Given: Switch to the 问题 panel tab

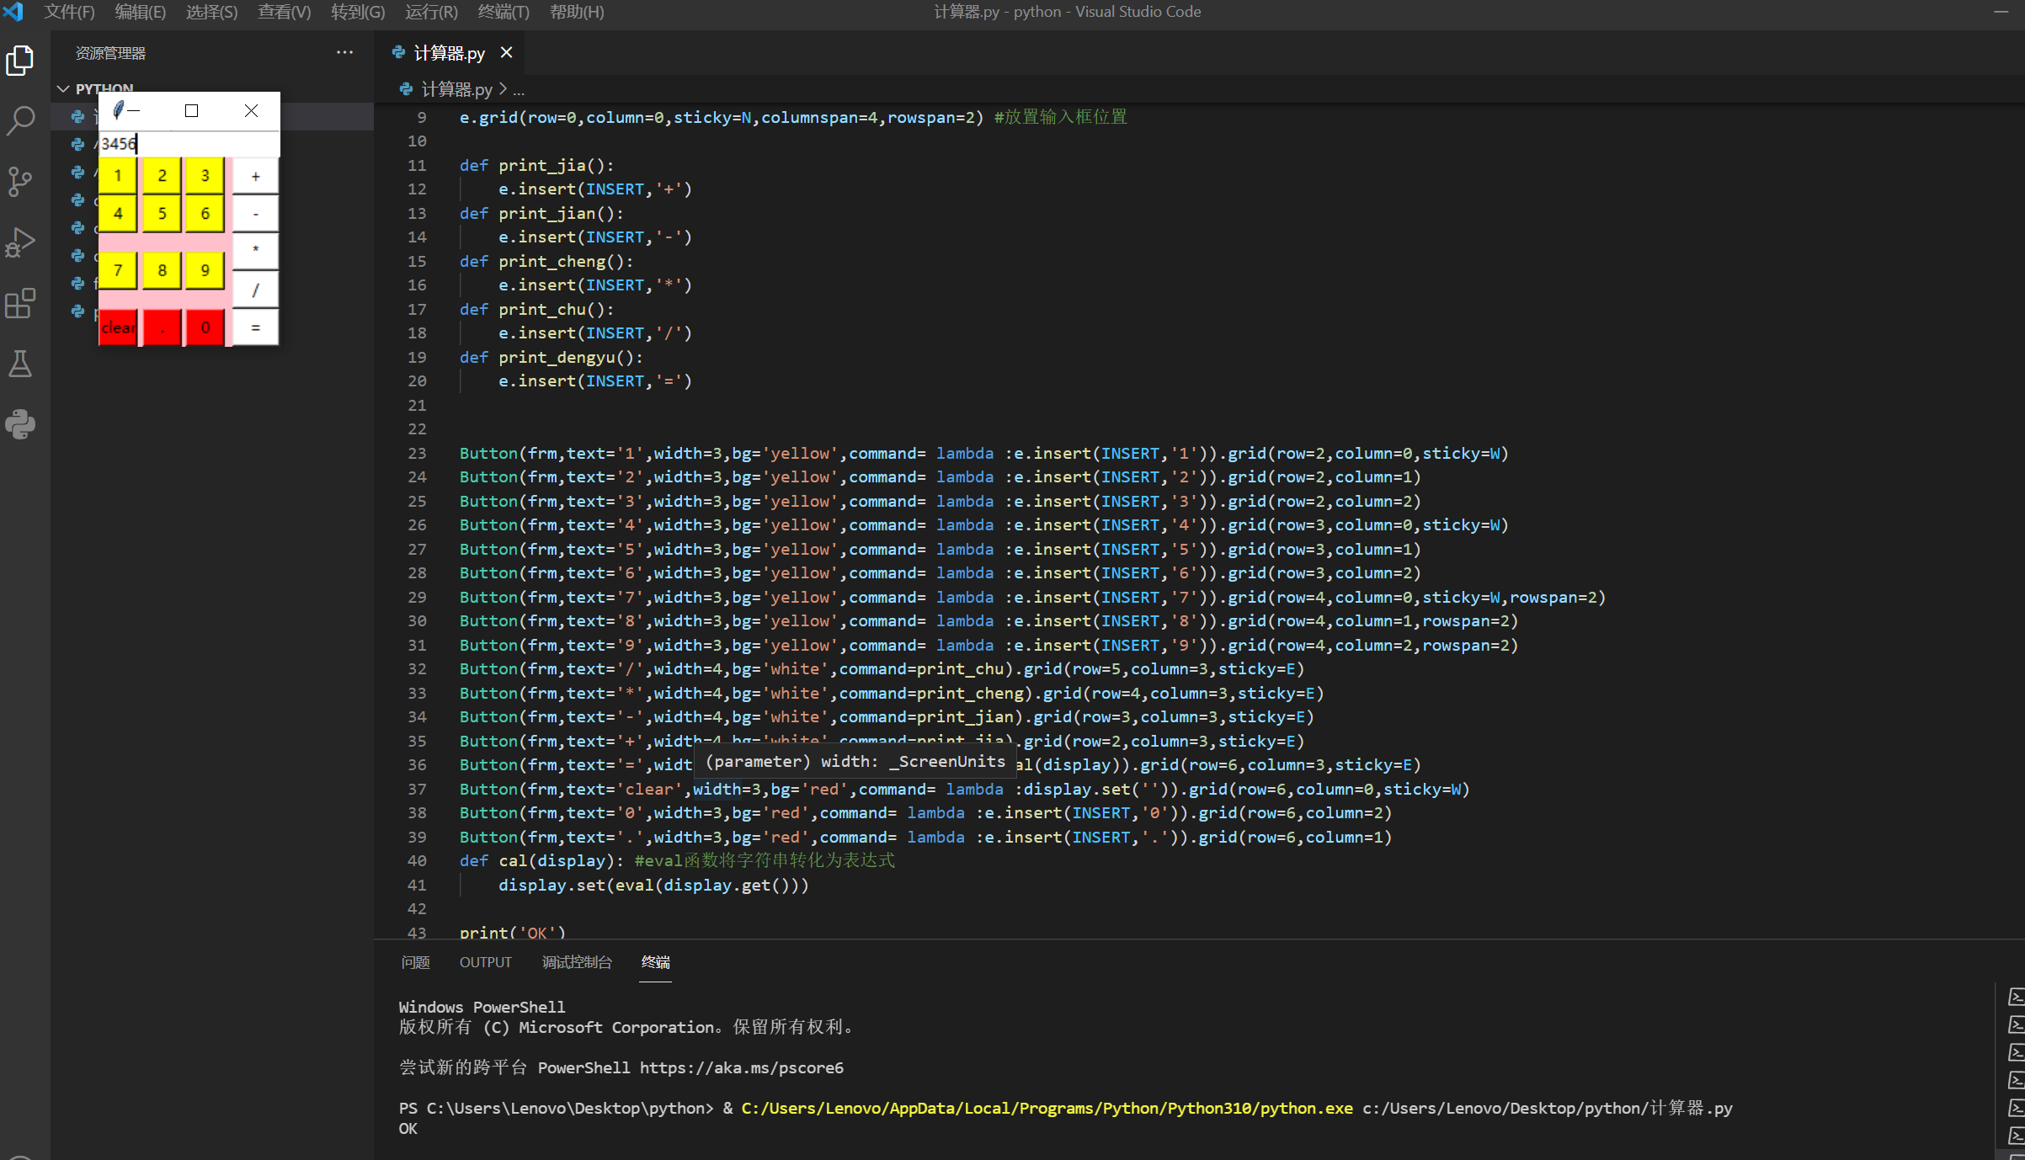Looking at the screenshot, I should [x=415, y=962].
